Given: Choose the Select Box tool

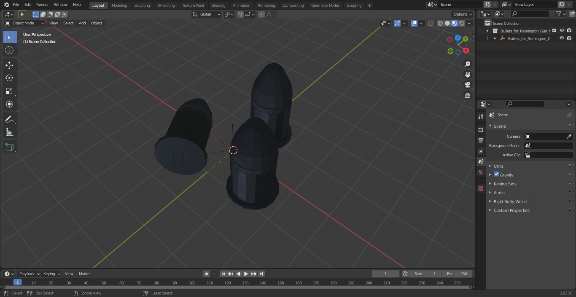Looking at the screenshot, I should tap(9, 37).
